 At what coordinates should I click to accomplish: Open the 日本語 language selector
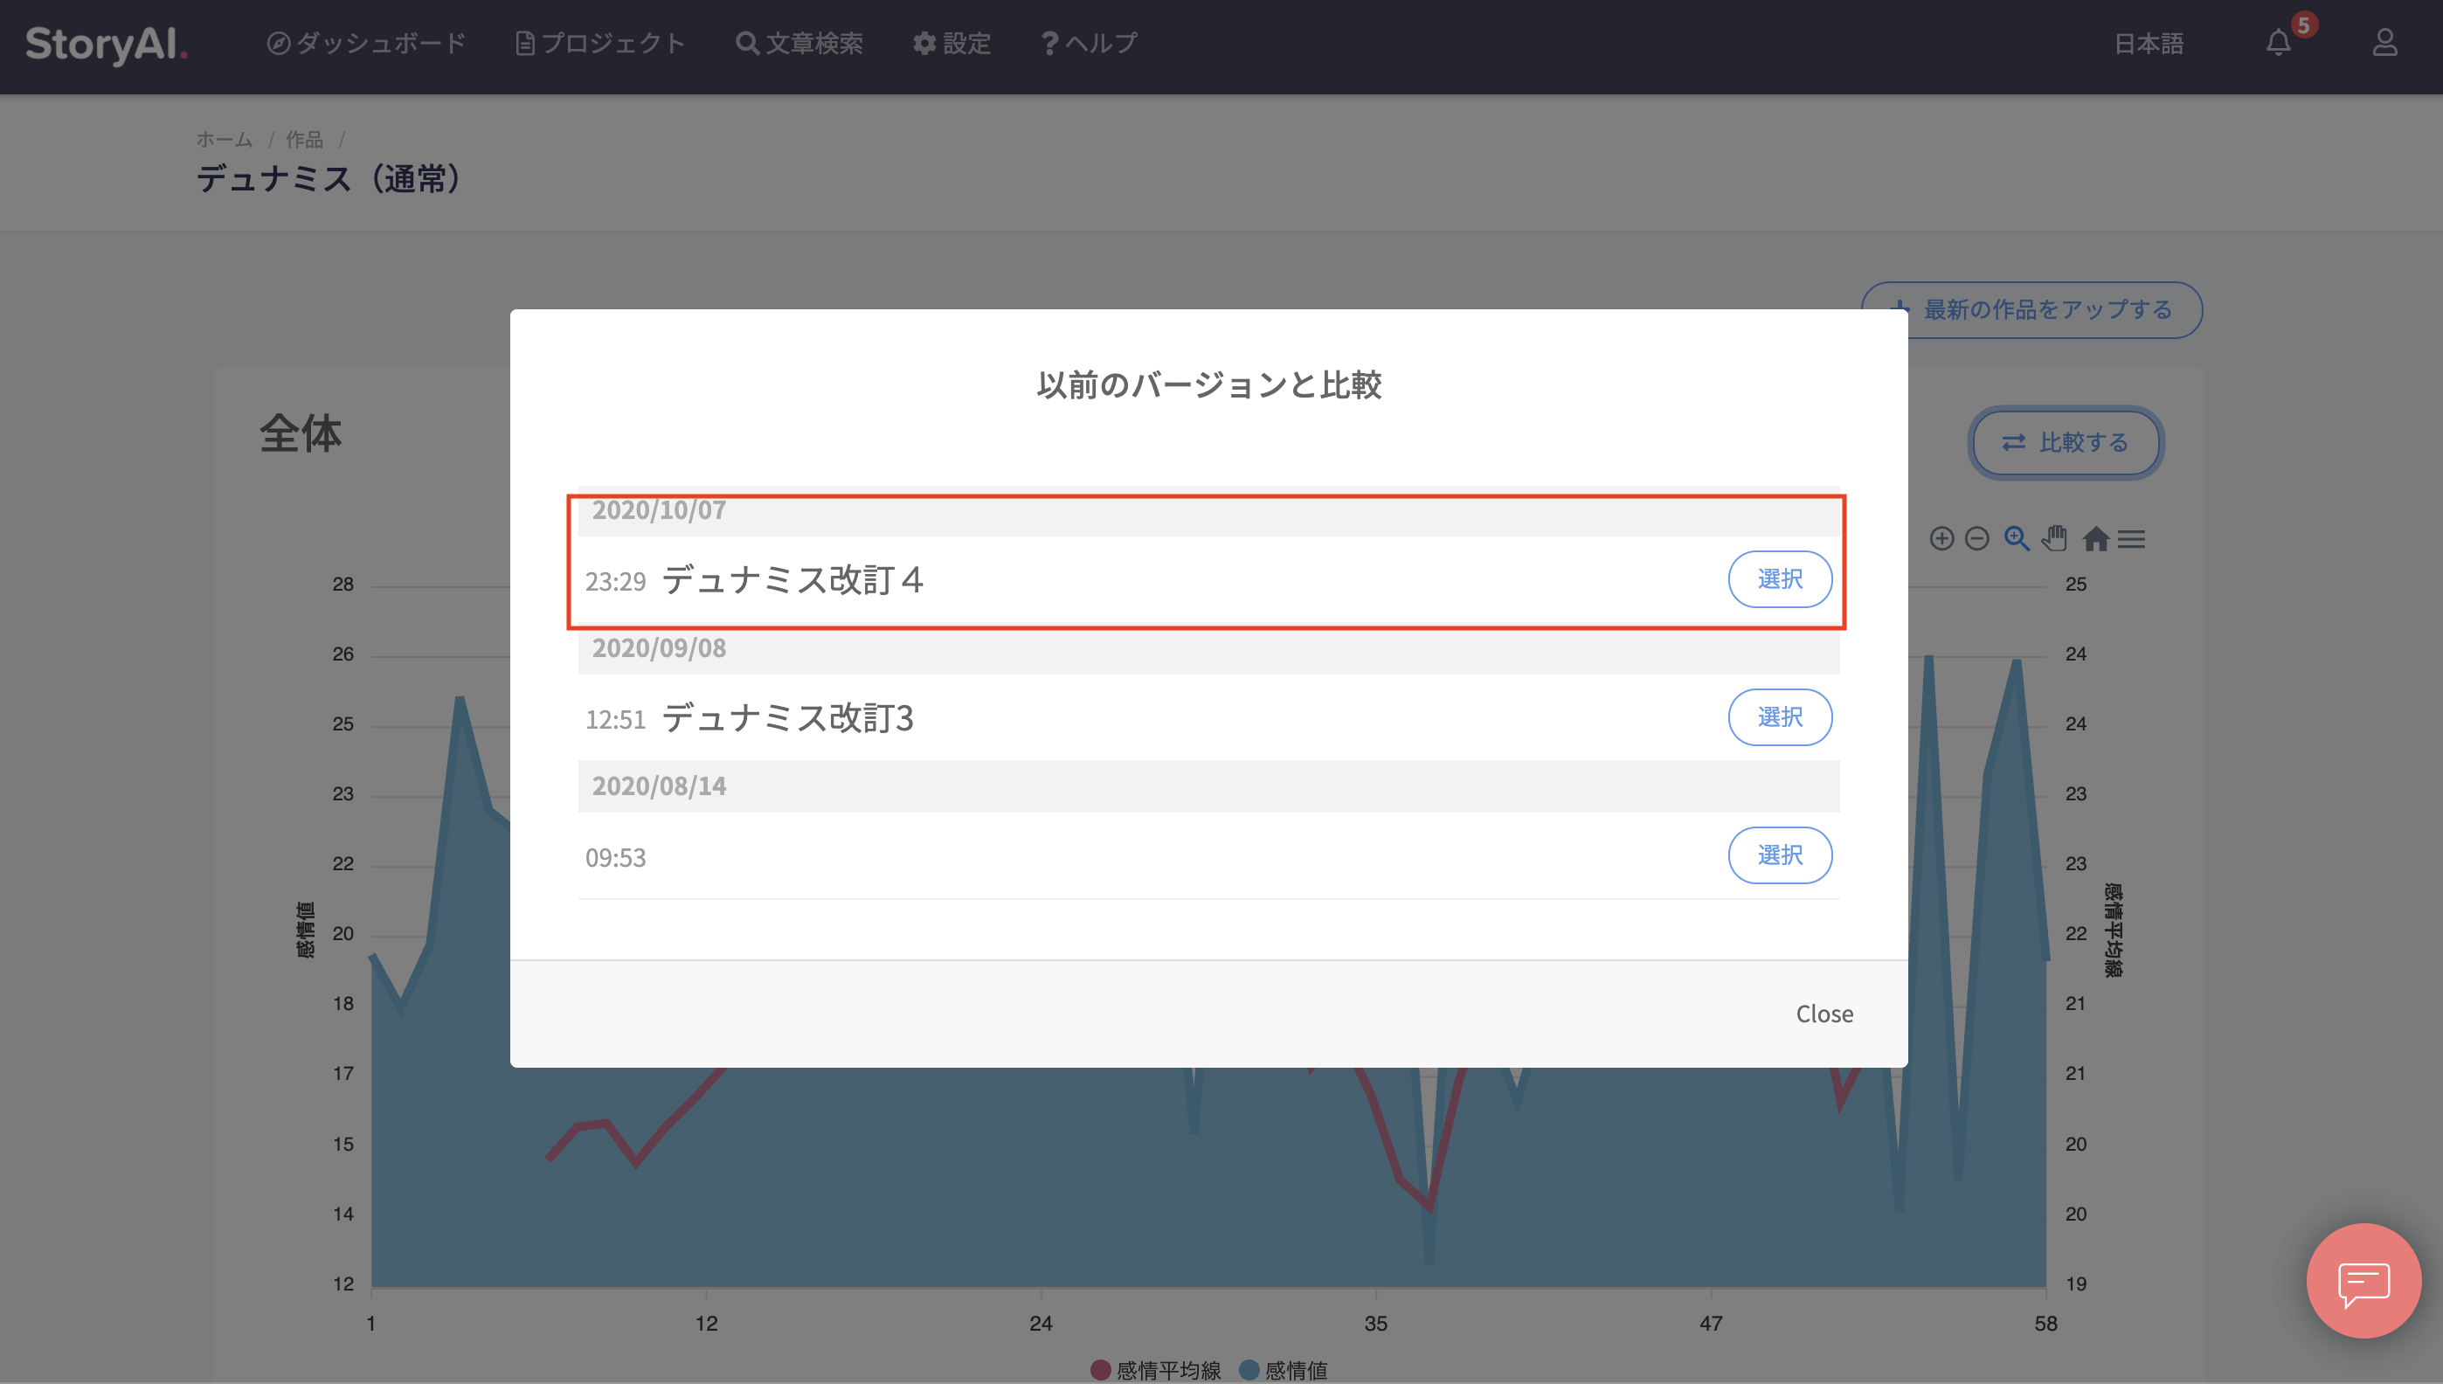tap(2149, 43)
